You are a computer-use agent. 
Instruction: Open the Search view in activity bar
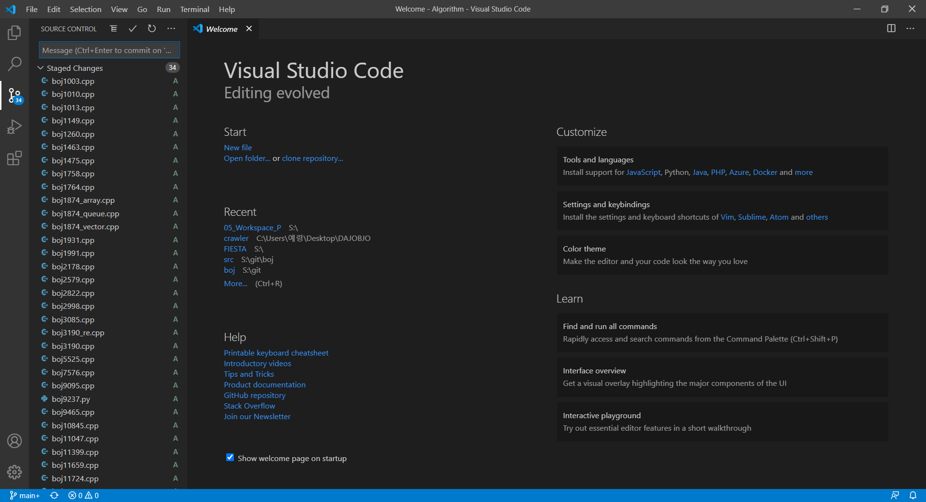click(14, 64)
